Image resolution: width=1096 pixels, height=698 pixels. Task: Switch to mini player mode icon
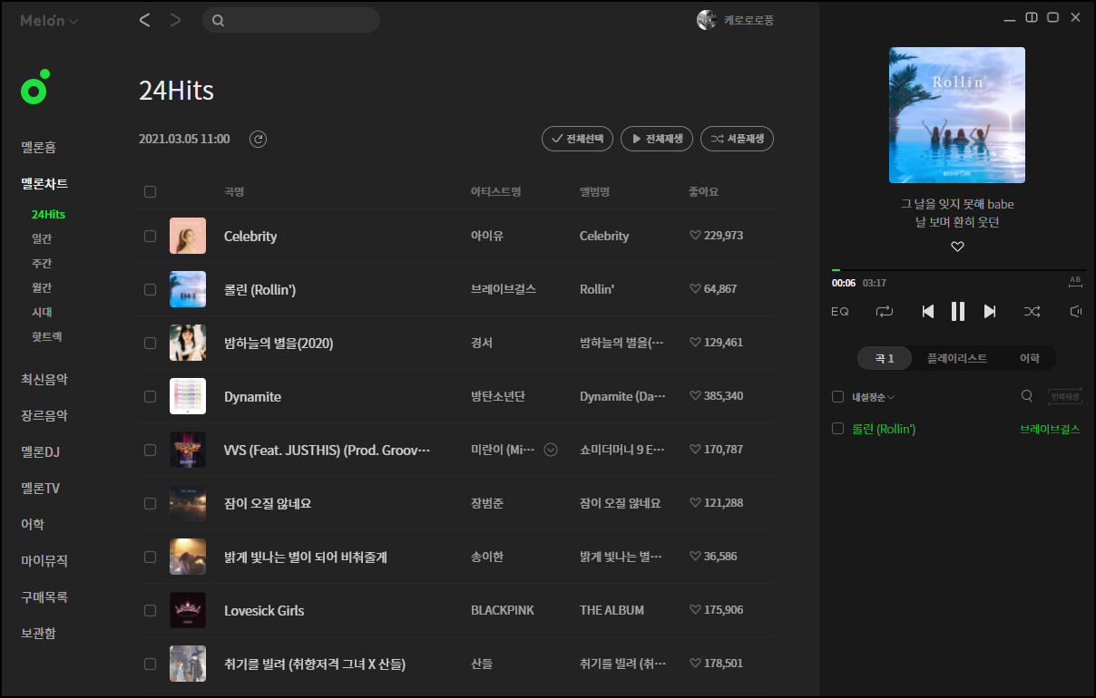(x=1032, y=18)
